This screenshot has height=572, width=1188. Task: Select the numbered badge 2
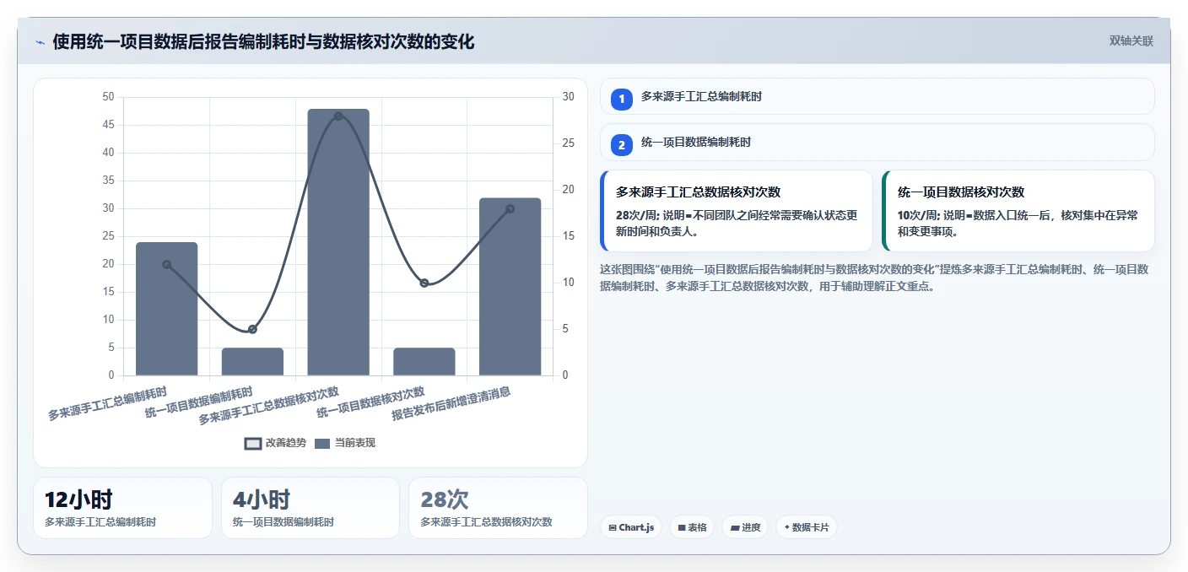pos(622,145)
